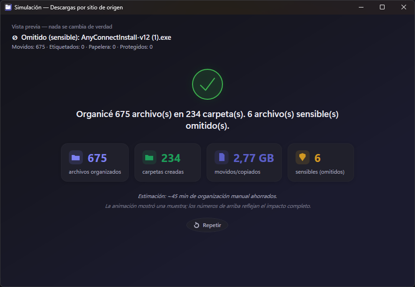Click the window title "Simulación — Descargas por sitio de origen"
This screenshot has height=287, width=415.
(x=68, y=7)
